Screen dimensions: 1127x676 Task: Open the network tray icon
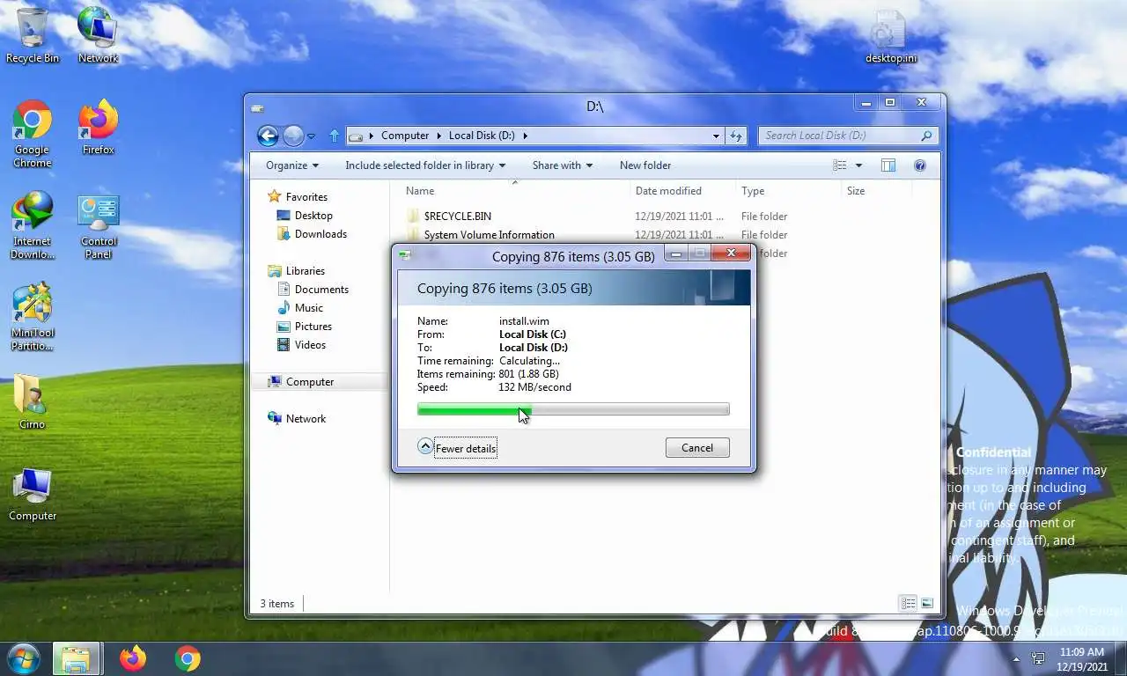(x=1039, y=658)
